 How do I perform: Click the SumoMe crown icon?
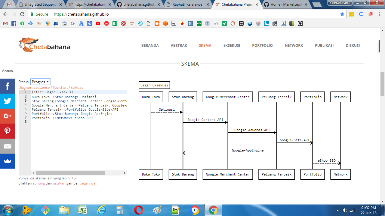tap(8, 161)
